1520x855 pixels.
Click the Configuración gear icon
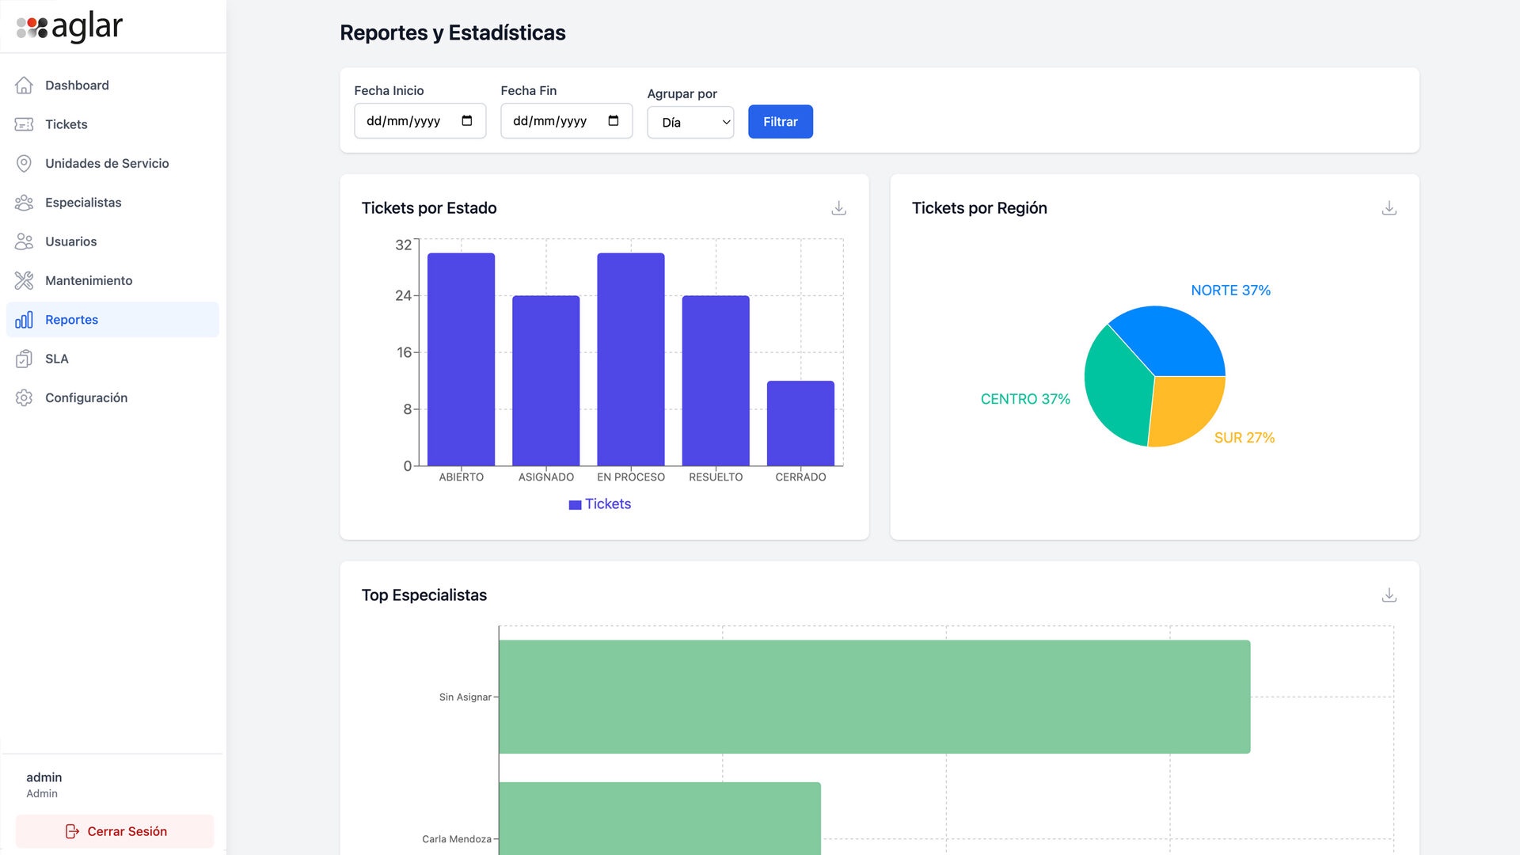[x=25, y=397]
